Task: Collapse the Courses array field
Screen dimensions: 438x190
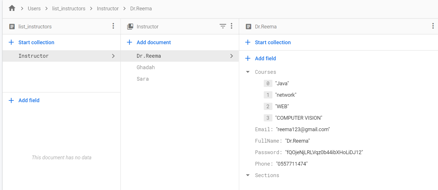Action: [248, 72]
